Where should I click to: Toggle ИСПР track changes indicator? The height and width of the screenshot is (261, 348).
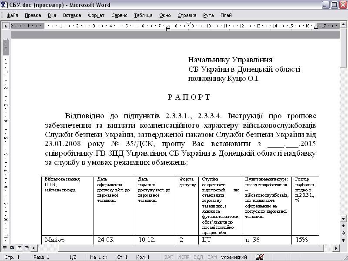pyautogui.click(x=184, y=257)
